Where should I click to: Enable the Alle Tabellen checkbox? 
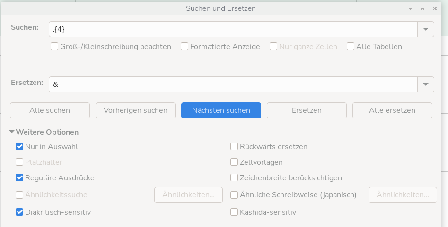tap(351, 47)
